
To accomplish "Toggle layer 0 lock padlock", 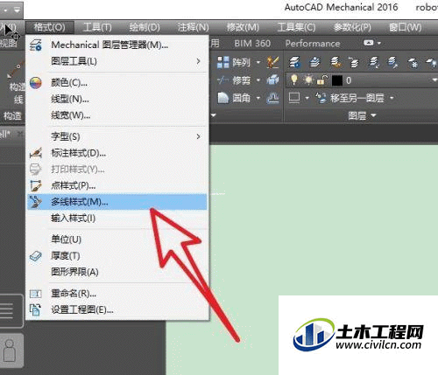I will pyautogui.click(x=322, y=80).
